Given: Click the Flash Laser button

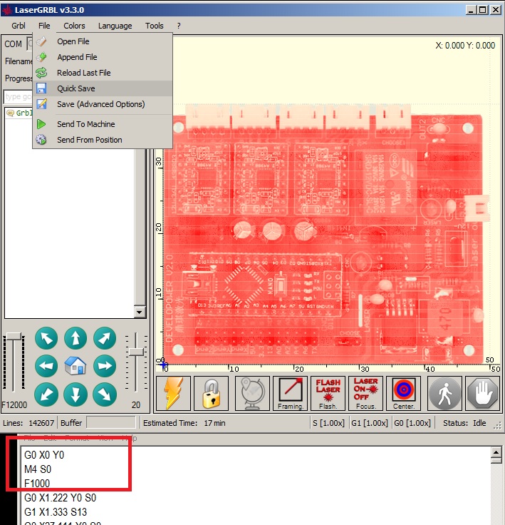Looking at the screenshot, I should click(x=328, y=394).
